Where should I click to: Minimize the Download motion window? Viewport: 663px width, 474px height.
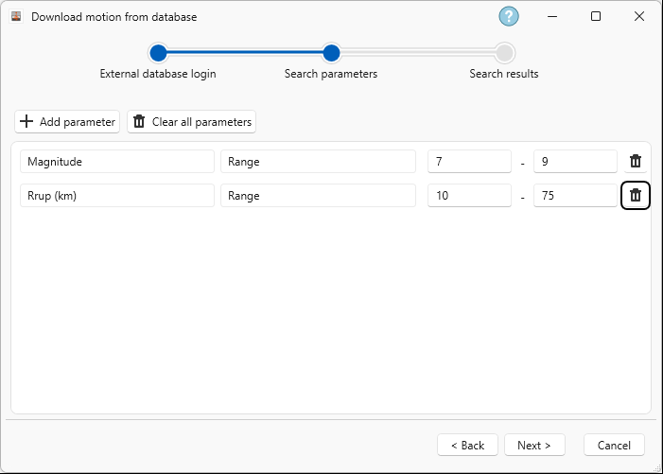pyautogui.click(x=552, y=16)
